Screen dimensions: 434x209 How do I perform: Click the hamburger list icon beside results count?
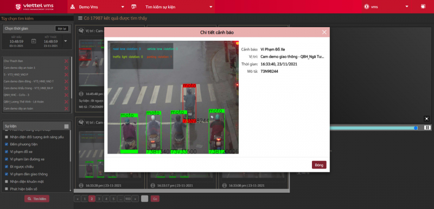click(80, 18)
